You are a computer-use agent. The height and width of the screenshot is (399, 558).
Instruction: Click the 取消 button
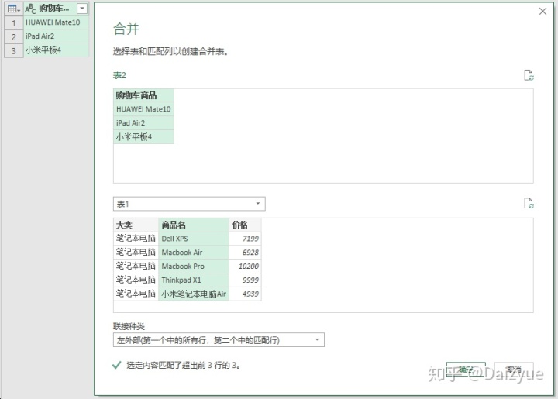pos(514,370)
